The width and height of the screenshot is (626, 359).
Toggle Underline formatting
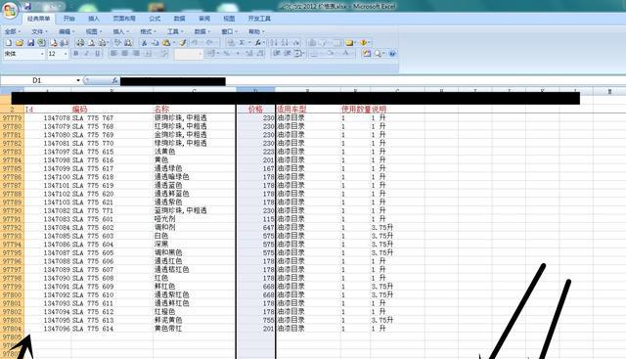98,54
